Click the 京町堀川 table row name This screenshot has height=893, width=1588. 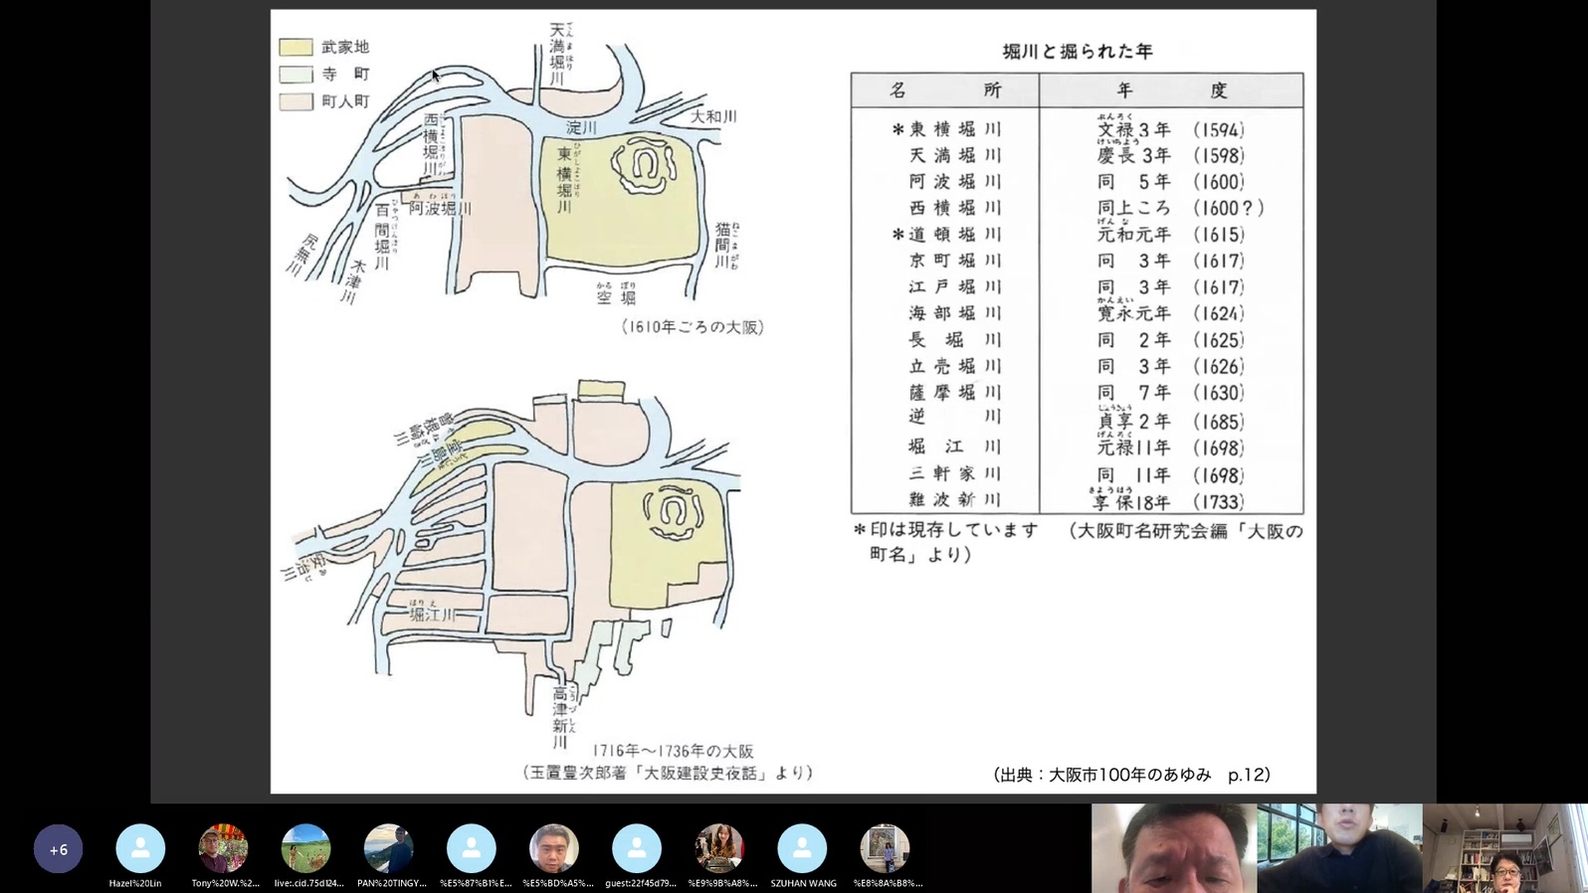coord(955,261)
